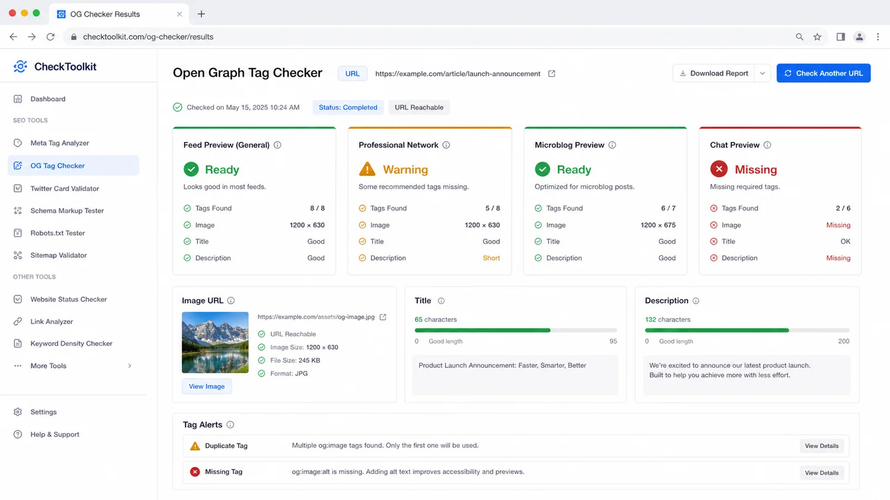Click the Title character length bar
The height and width of the screenshot is (500, 890).
coord(516,330)
